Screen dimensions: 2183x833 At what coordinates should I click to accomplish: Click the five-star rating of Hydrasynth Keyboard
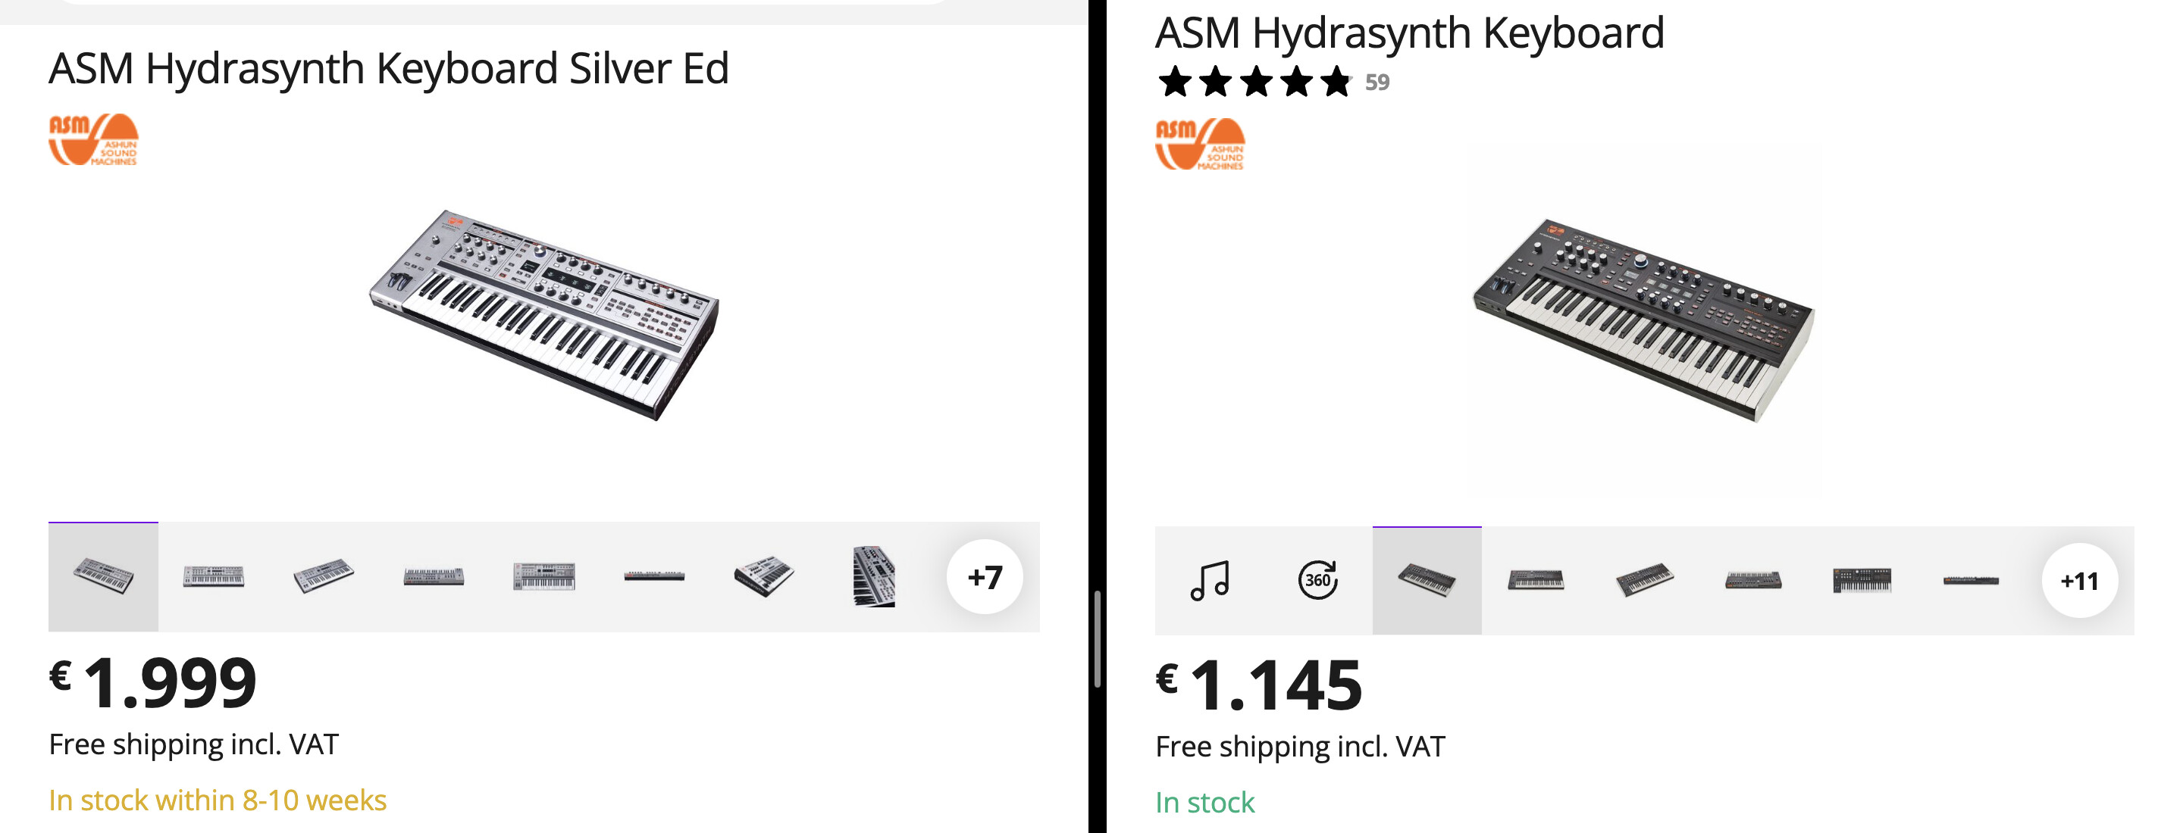(x=1254, y=82)
